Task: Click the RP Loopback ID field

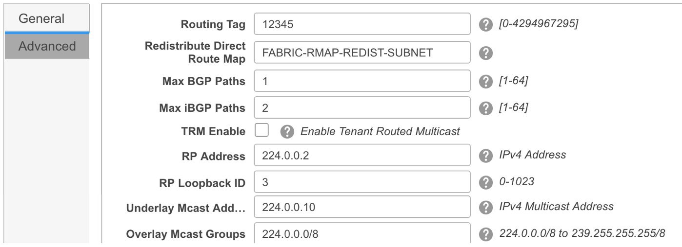Action: tap(362, 182)
